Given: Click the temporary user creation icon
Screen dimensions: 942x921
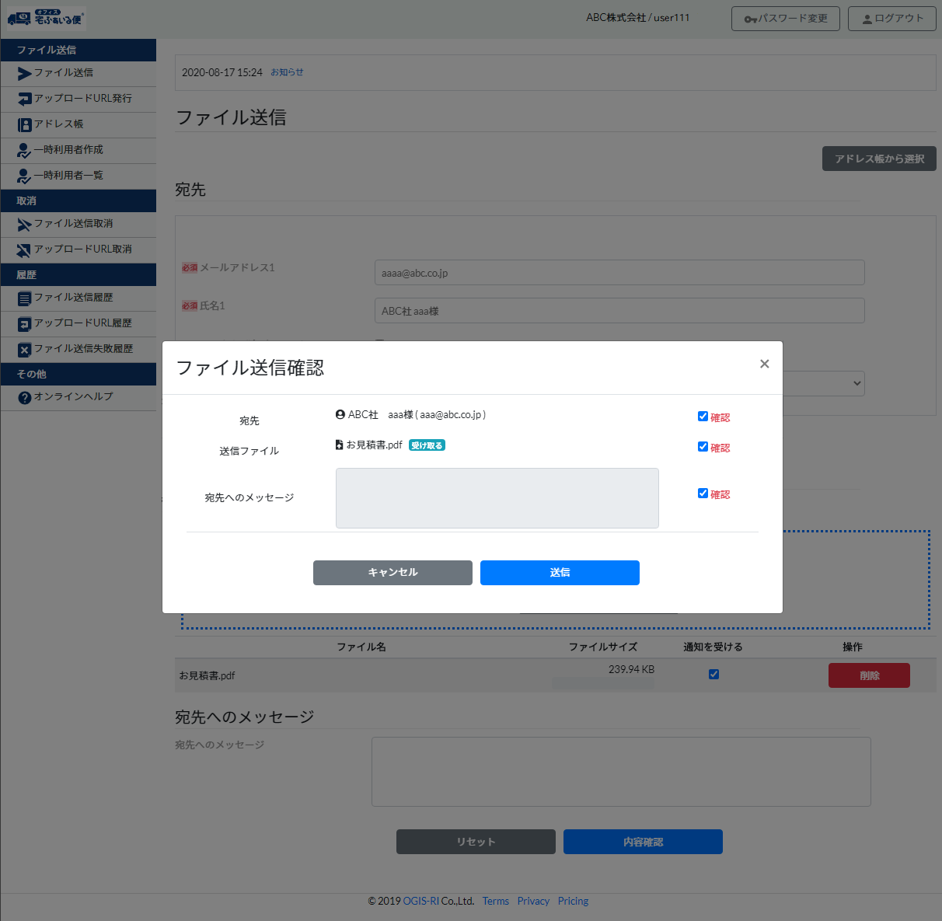Looking at the screenshot, I should coord(24,151).
